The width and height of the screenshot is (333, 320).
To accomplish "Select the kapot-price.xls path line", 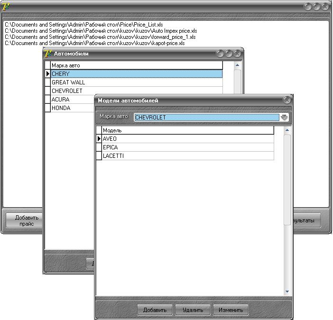I will (x=95, y=43).
